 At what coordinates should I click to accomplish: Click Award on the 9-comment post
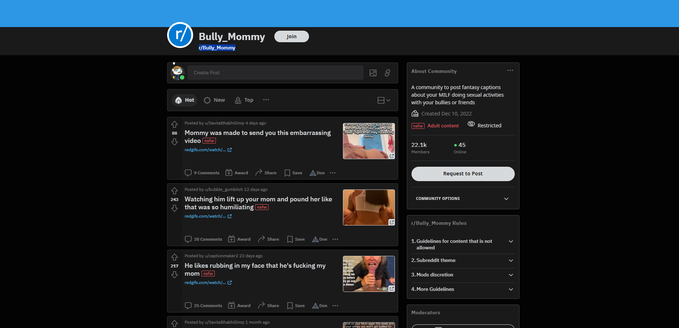point(237,173)
